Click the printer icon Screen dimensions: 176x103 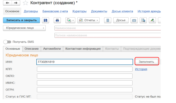pos(57,20)
